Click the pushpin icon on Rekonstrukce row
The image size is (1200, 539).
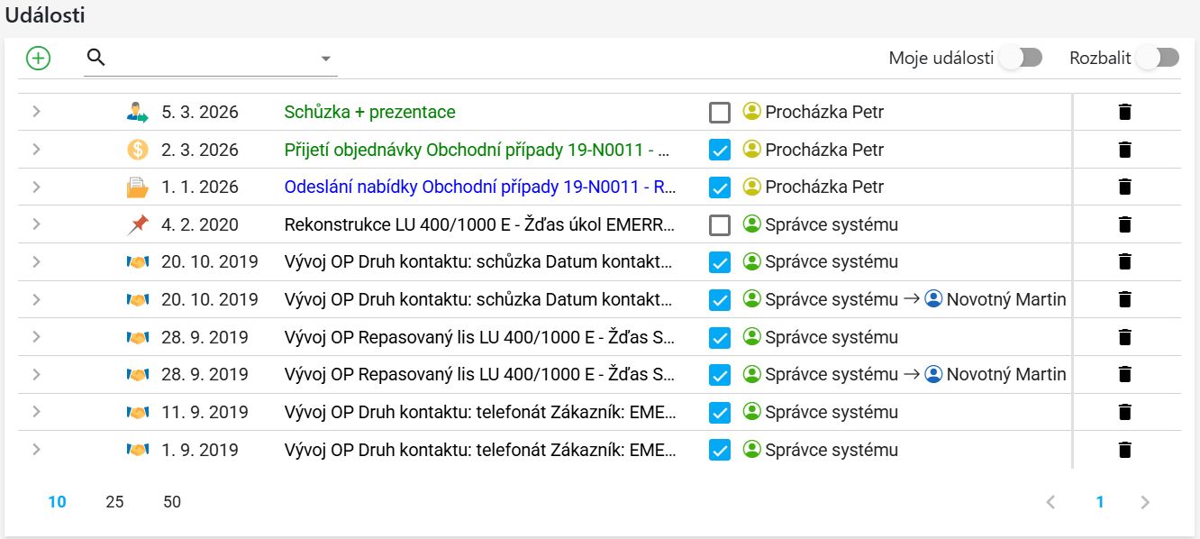click(137, 224)
